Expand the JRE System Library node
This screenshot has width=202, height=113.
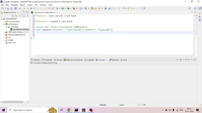(x=4, y=32)
